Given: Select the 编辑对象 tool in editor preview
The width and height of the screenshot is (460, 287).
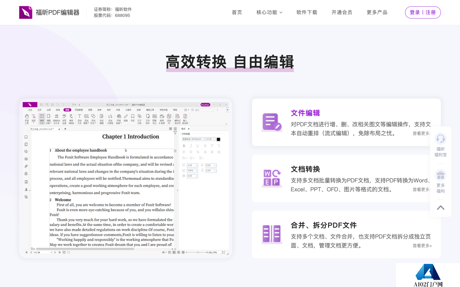Looking at the screenshot, I should tap(49, 119).
